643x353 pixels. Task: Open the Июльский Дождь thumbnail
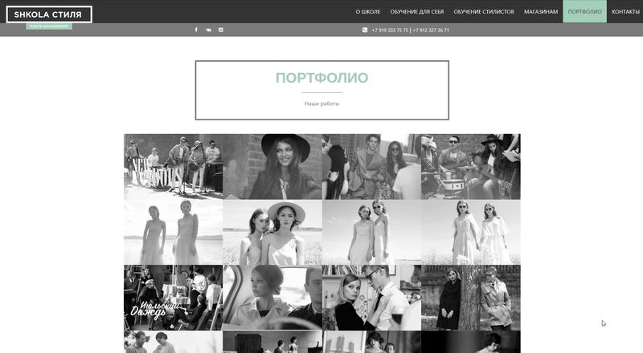tap(174, 298)
